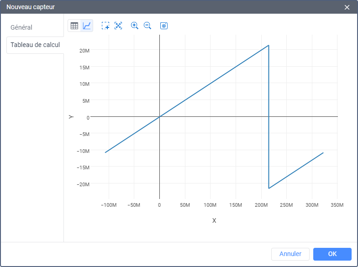This screenshot has height=267, width=358.
Task: Click the 5M label on Y axis
Action: click(x=86, y=101)
